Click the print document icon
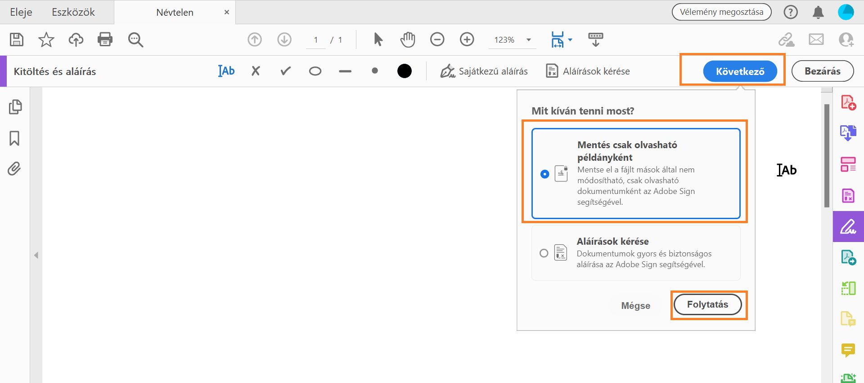 [x=105, y=40]
